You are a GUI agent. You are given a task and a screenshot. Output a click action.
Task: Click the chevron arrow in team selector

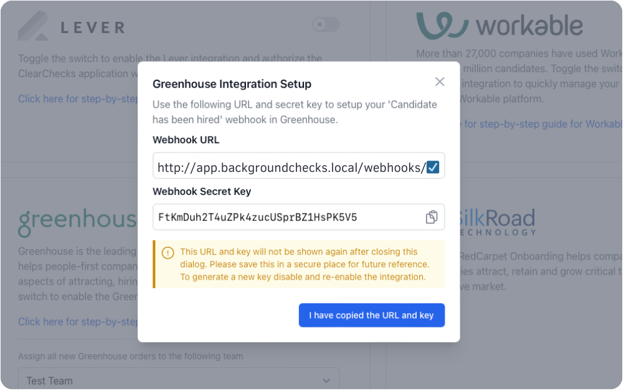326,380
